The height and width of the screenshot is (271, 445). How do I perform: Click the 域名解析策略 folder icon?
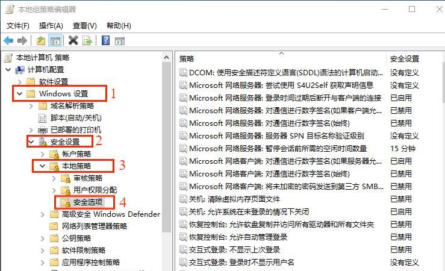[x=43, y=106]
